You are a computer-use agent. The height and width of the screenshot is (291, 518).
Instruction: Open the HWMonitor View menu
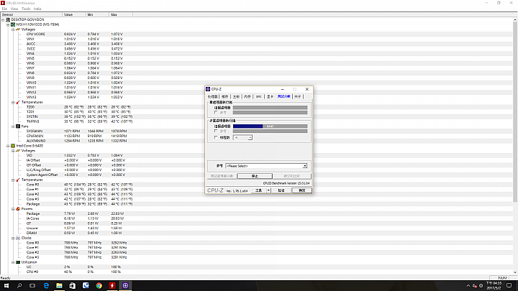coord(14,9)
